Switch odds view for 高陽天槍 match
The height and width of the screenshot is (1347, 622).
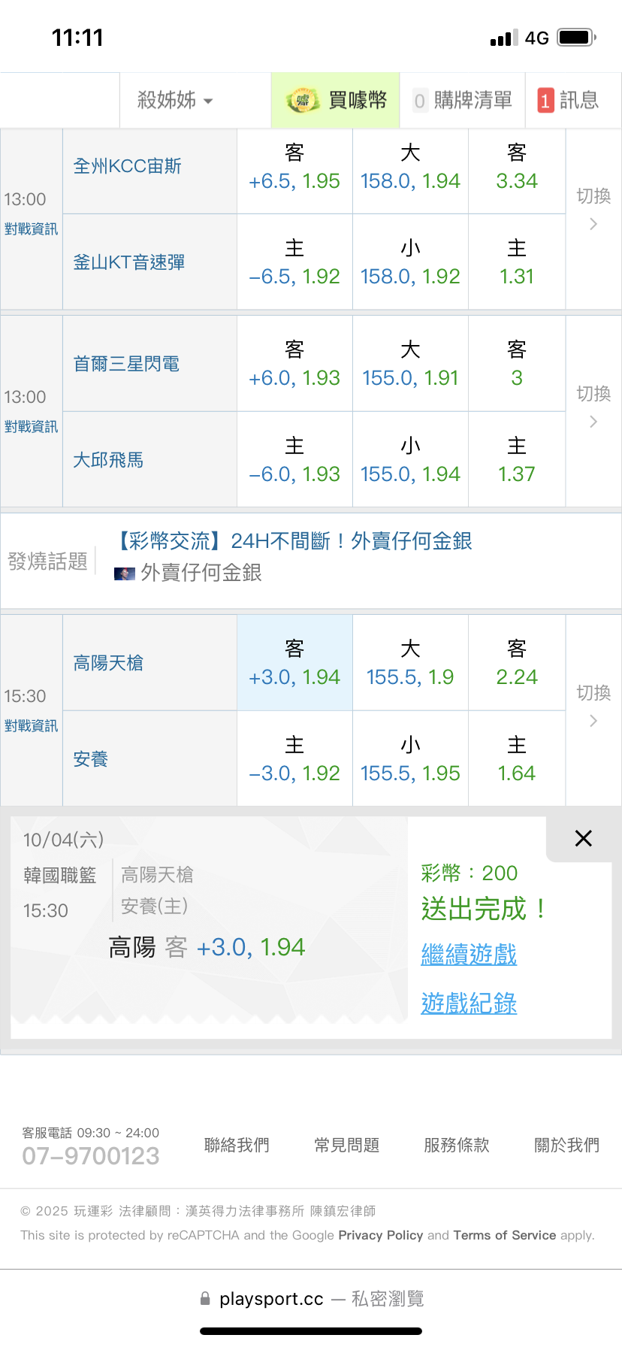point(593,705)
